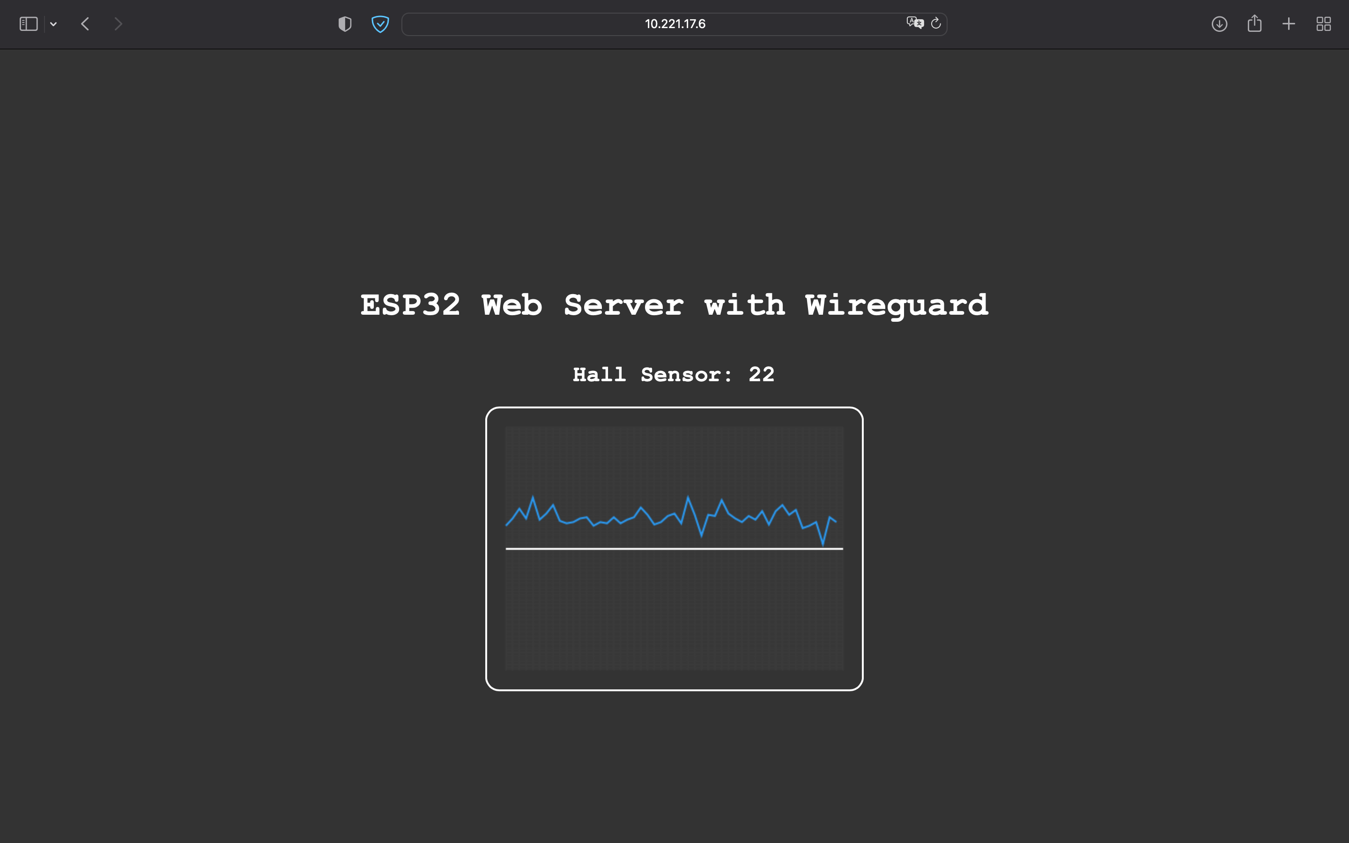Screen dimensions: 1349x843
Task: Open the translate page icon
Action: pyautogui.click(x=915, y=23)
